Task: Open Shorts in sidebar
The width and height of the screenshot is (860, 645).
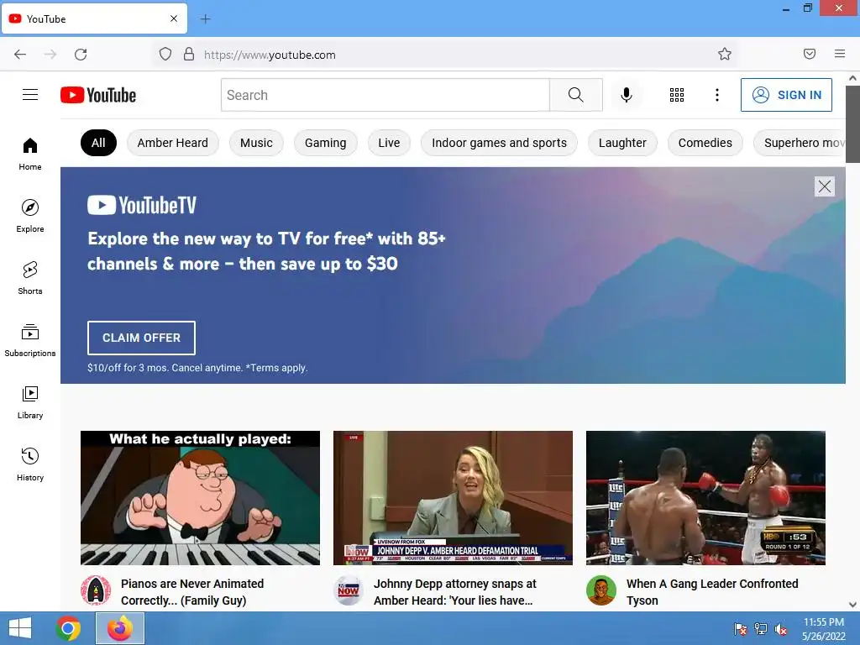Action: [x=30, y=278]
